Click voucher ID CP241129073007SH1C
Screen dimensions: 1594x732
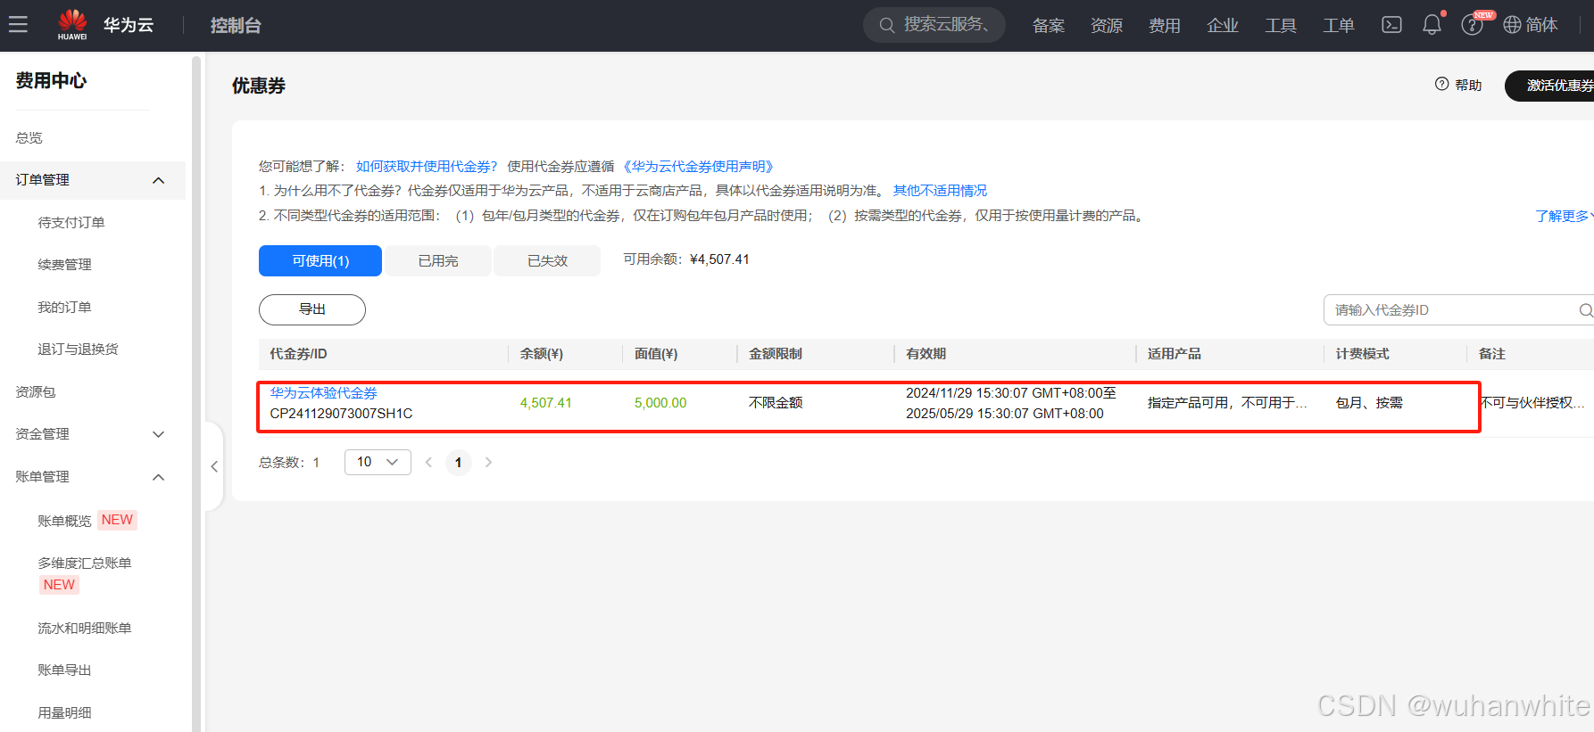coord(341,414)
